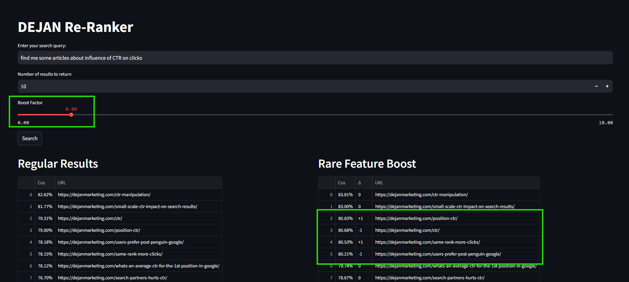Click the number of results input field
Image resolution: width=629 pixels, height=282 pixels.
304,87
